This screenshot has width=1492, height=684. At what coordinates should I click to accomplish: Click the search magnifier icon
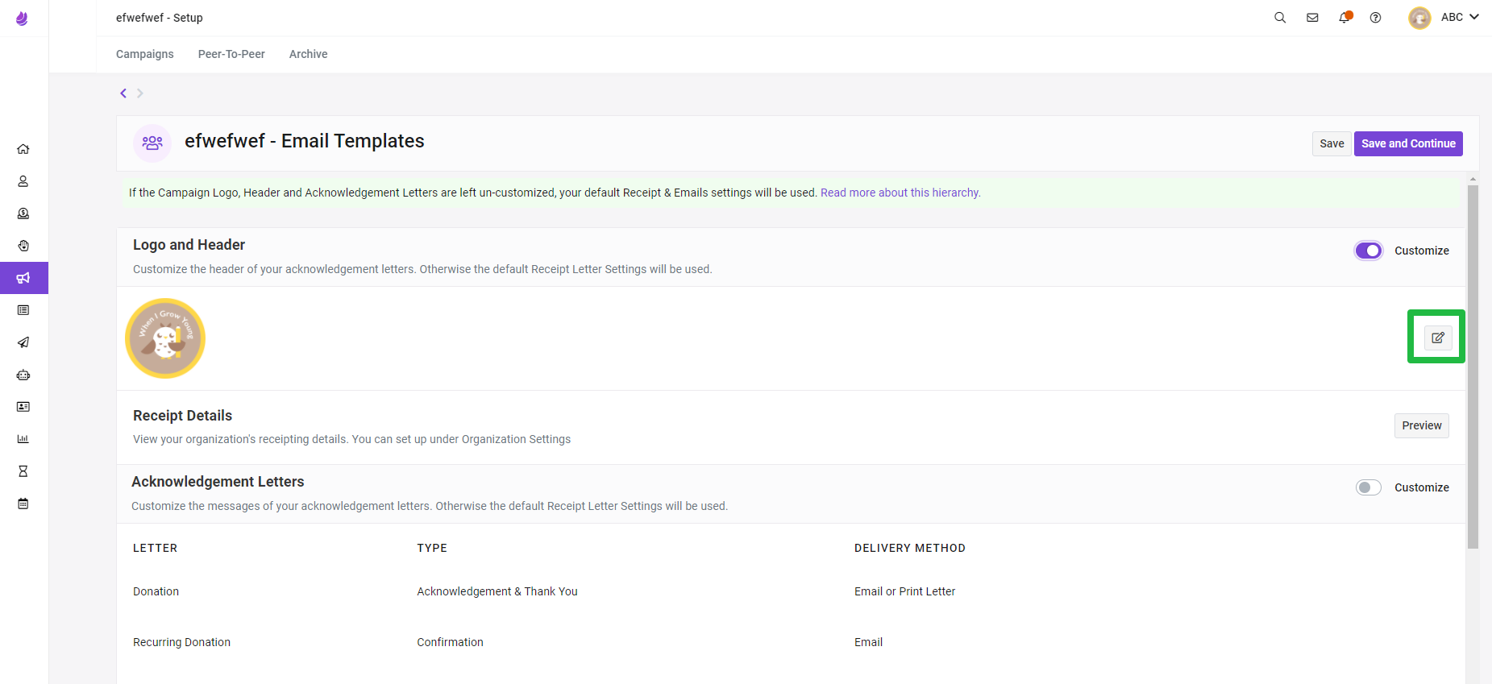coord(1280,18)
